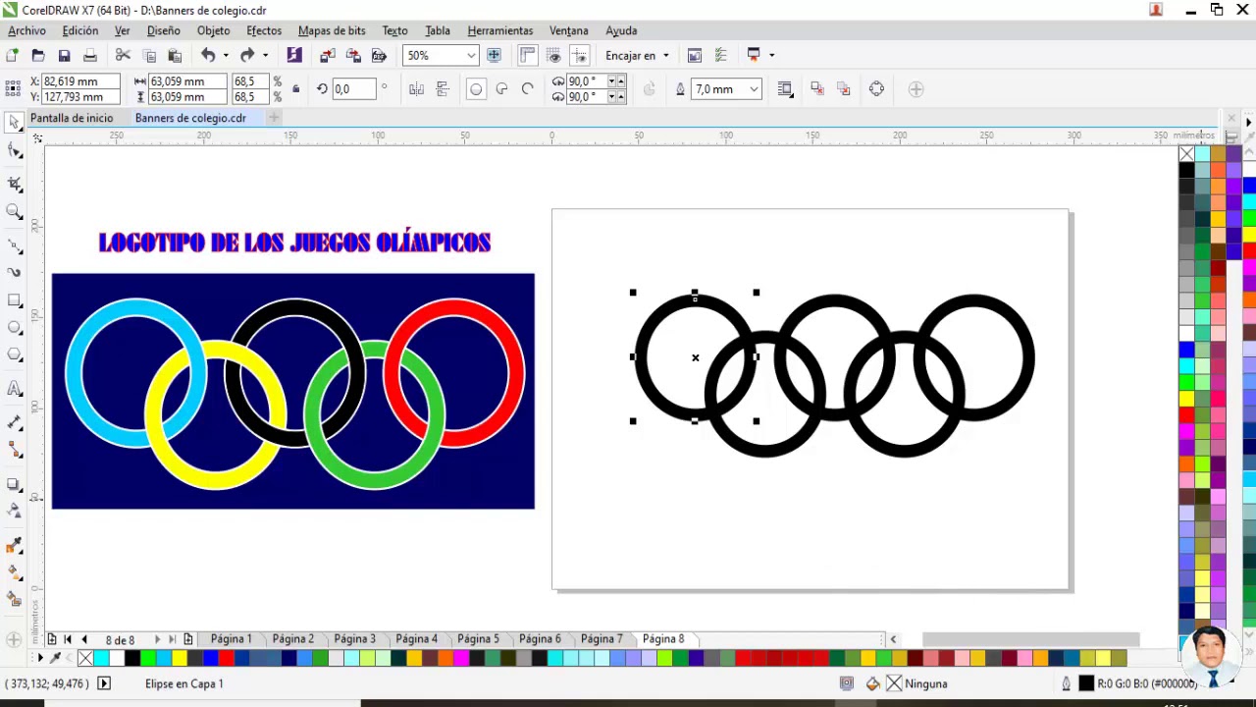Viewport: 1256px width, 707px height.
Task: Select the Crop tool in toolbox
Action: pyautogui.click(x=14, y=183)
